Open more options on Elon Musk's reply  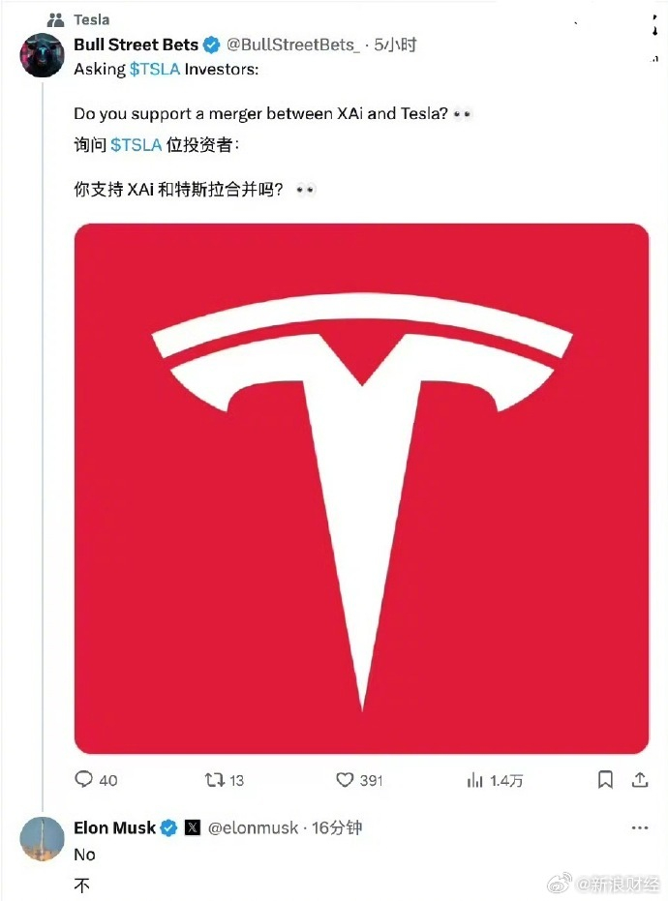pos(639,828)
